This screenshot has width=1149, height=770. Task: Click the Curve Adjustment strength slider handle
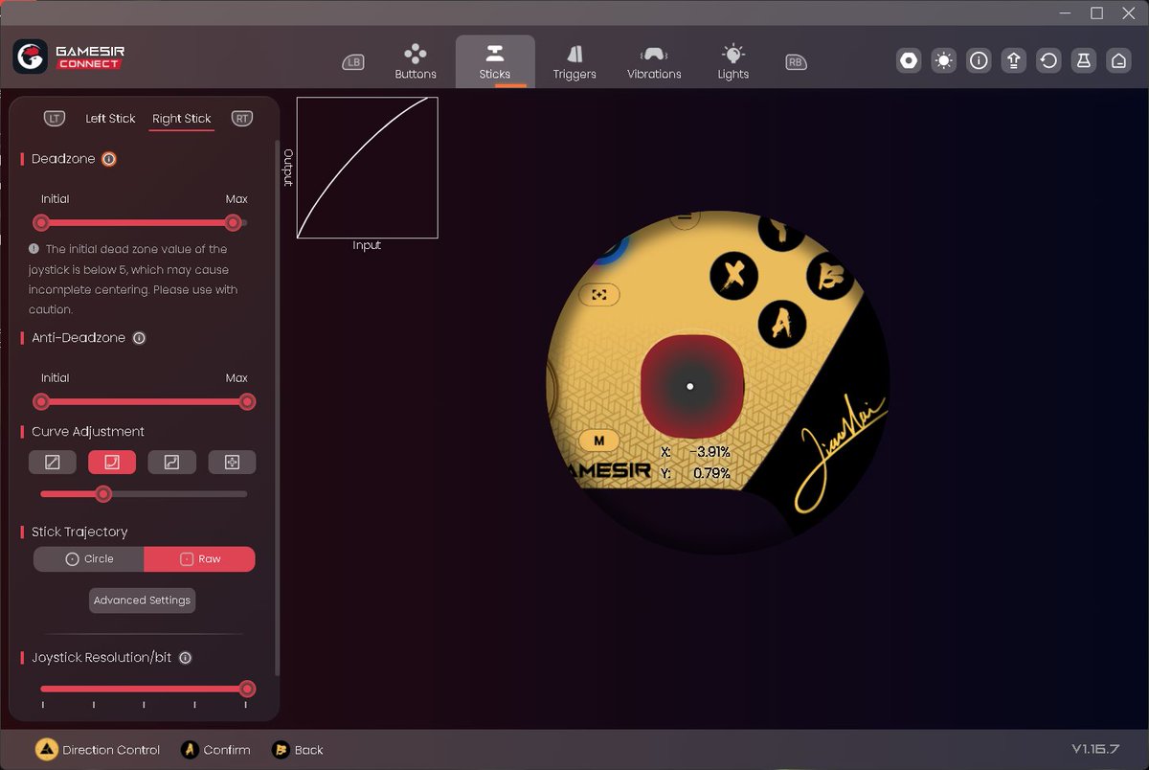point(103,494)
